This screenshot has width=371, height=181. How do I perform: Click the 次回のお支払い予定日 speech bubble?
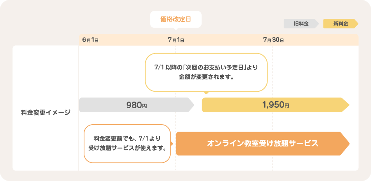click(x=206, y=72)
